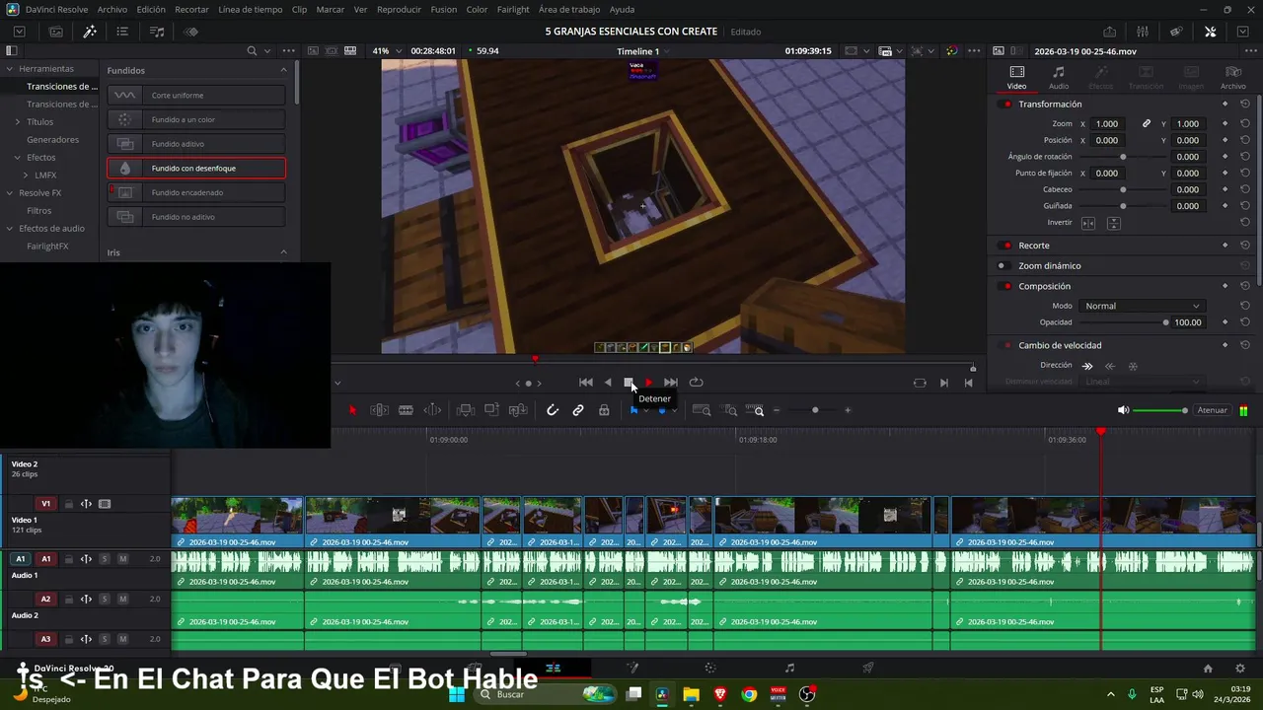The height and width of the screenshot is (710, 1263).
Task: Select the Fundido con desenfoque transition
Action: (196, 169)
